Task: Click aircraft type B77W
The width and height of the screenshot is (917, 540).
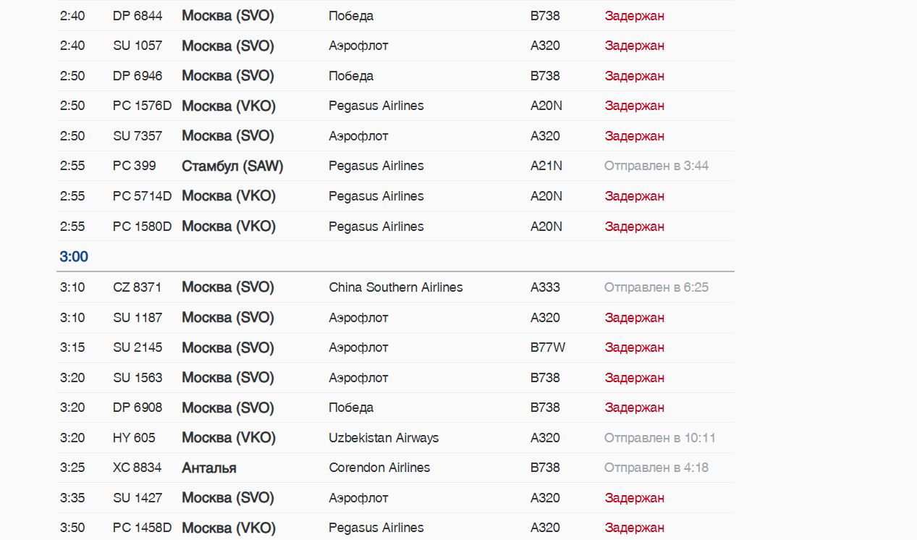Action: [547, 347]
